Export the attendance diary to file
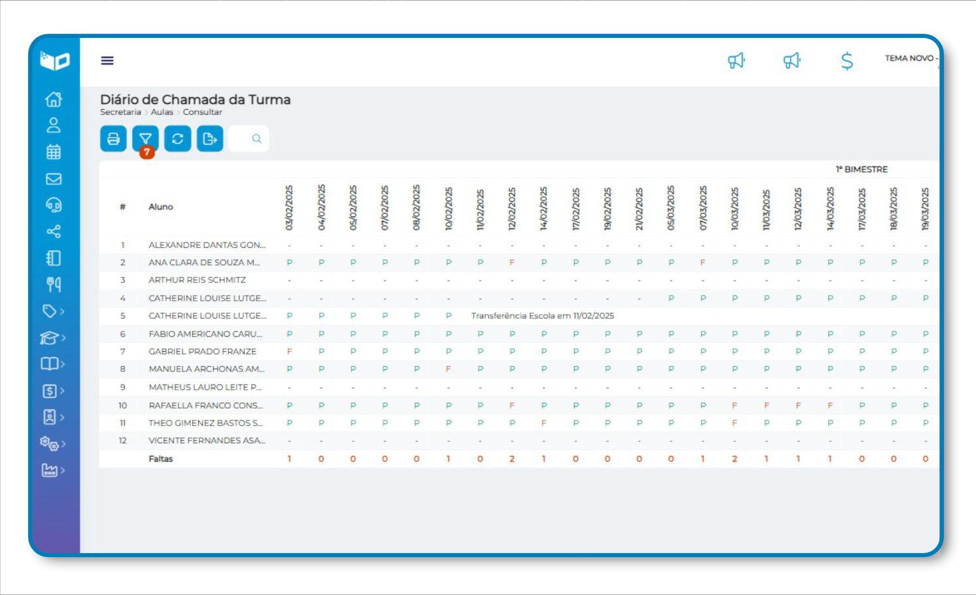976x595 pixels. pyautogui.click(x=210, y=139)
